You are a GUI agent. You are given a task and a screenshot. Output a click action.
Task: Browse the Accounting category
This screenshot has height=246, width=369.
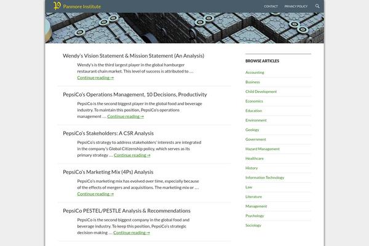[x=255, y=73]
